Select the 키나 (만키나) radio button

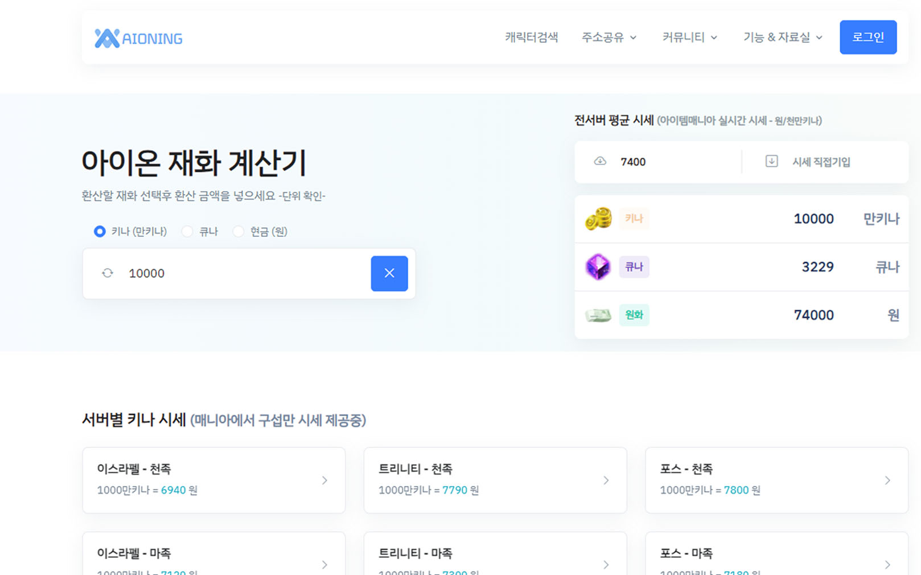coord(100,232)
